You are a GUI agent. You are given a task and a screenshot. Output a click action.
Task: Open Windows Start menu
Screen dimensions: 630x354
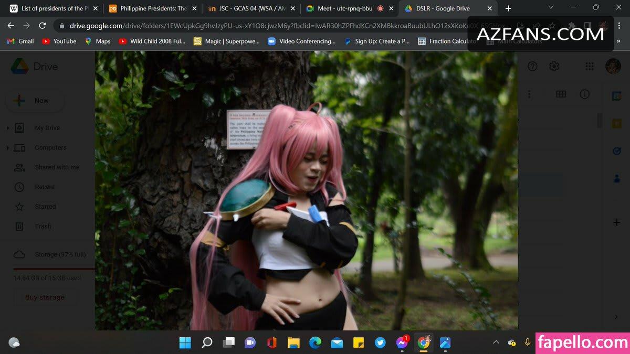click(x=185, y=343)
